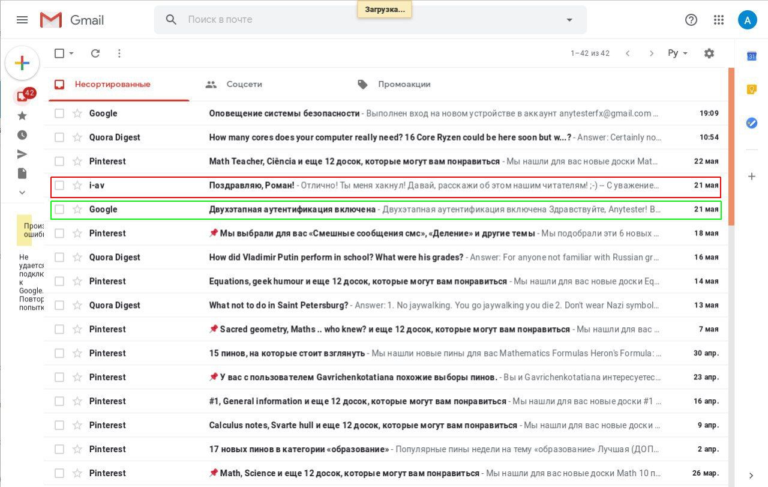768x487 pixels.
Task: Star the Quora Digest cores email
Action: coord(77,138)
